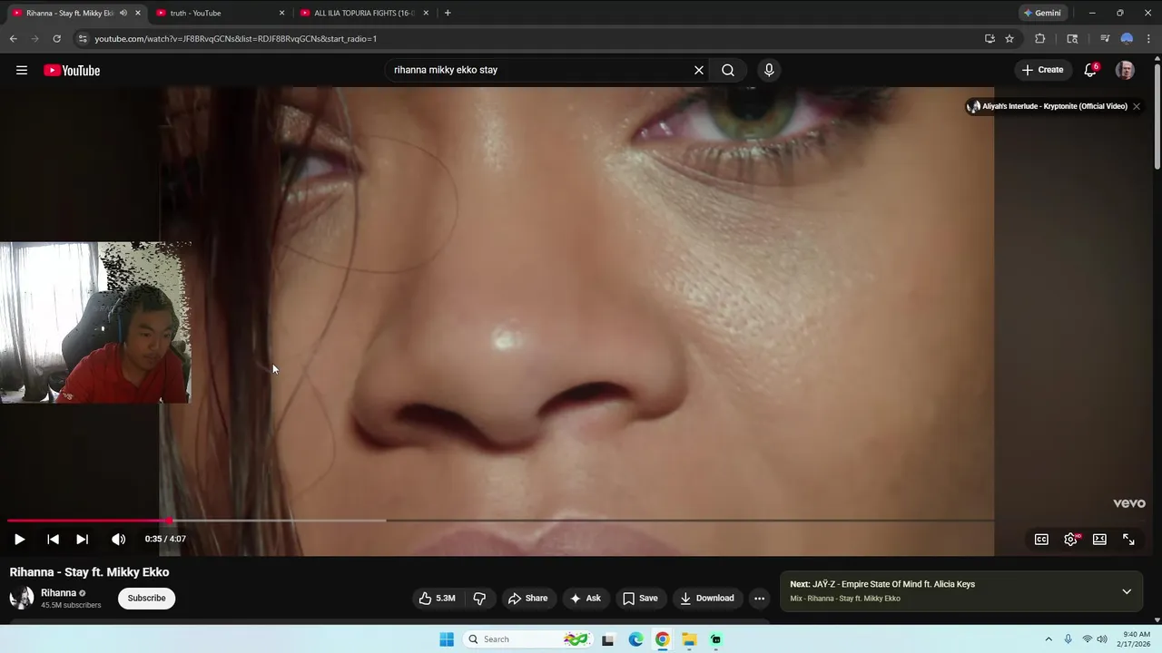Reload the current page
This screenshot has width=1162, height=653.
pyautogui.click(x=56, y=39)
